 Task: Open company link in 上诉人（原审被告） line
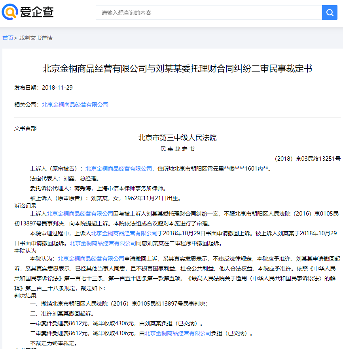(x=119, y=169)
